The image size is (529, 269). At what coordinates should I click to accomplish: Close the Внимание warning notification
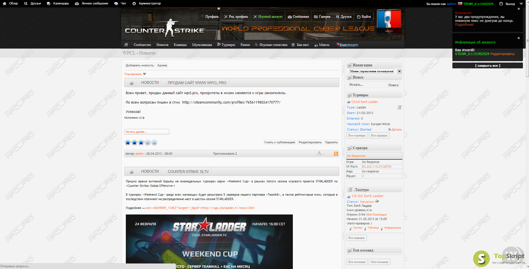click(x=519, y=9)
